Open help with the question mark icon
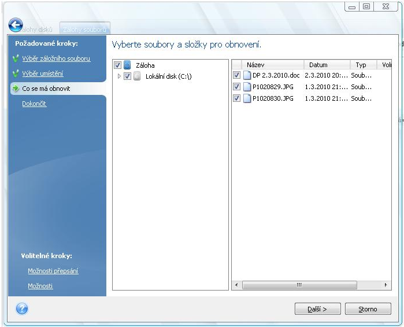The image size is (404, 327). click(22, 308)
